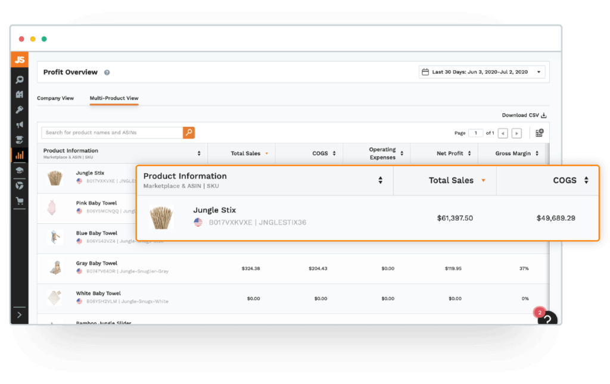Click US flag in White Baby Towel row
The image size is (610, 384).
pyautogui.click(x=79, y=301)
